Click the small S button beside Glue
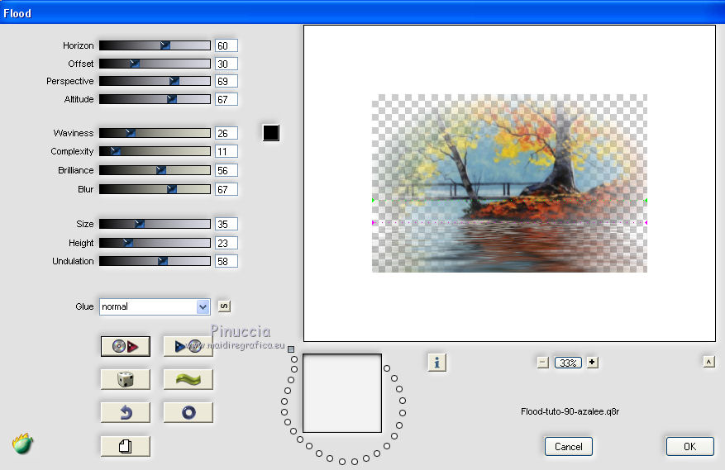 pyautogui.click(x=224, y=306)
